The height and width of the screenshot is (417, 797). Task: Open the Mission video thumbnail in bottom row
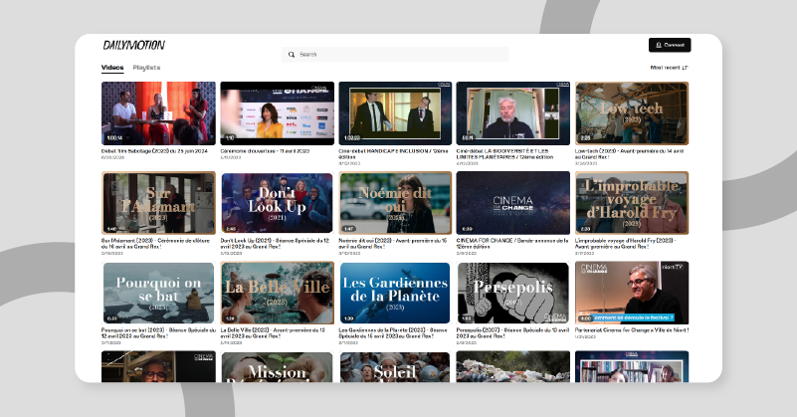click(277, 366)
